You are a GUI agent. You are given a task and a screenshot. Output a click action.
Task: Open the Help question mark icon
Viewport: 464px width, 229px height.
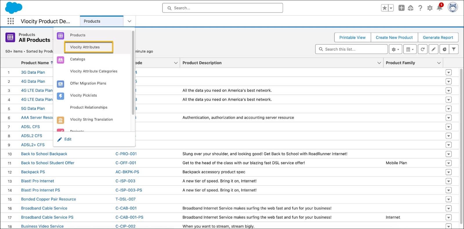tap(420, 8)
